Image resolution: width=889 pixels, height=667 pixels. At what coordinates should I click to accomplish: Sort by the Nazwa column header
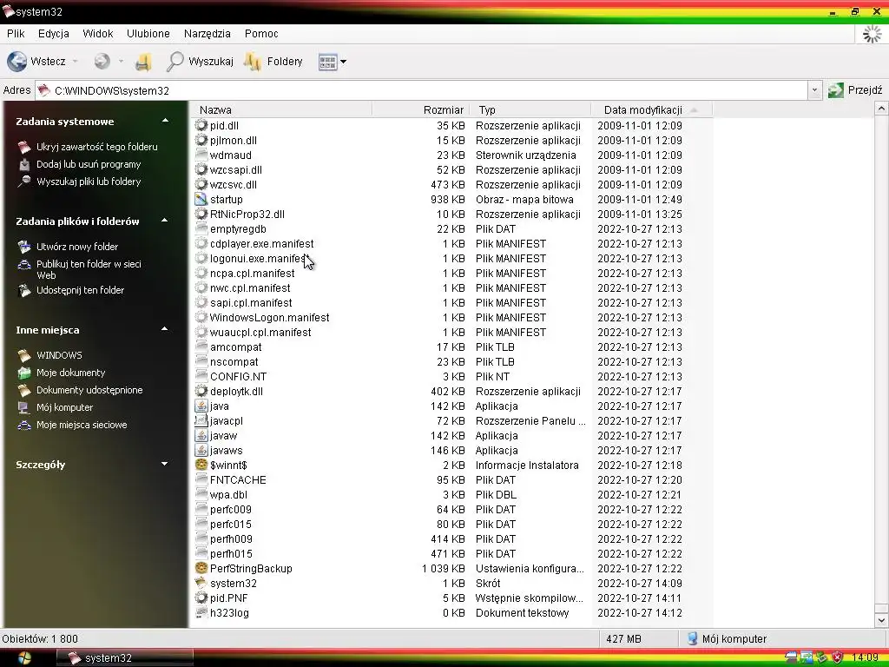[283, 110]
